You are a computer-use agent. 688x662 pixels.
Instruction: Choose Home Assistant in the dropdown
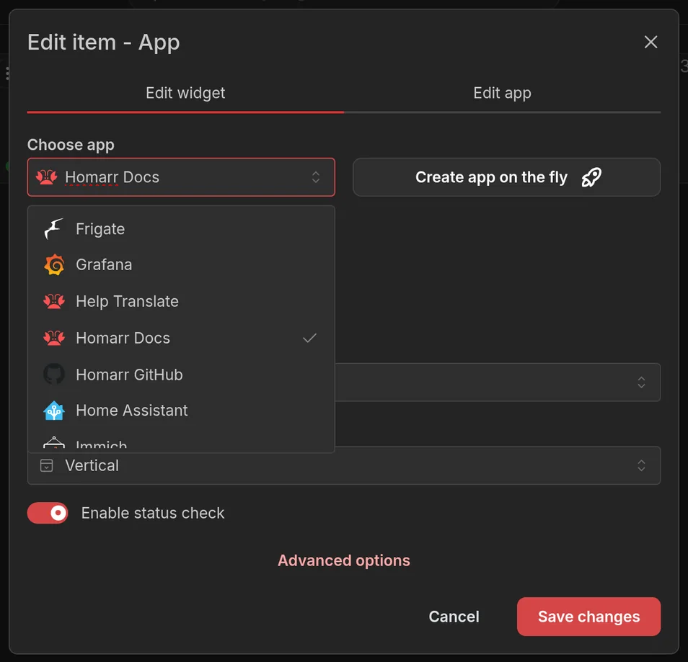(181, 411)
